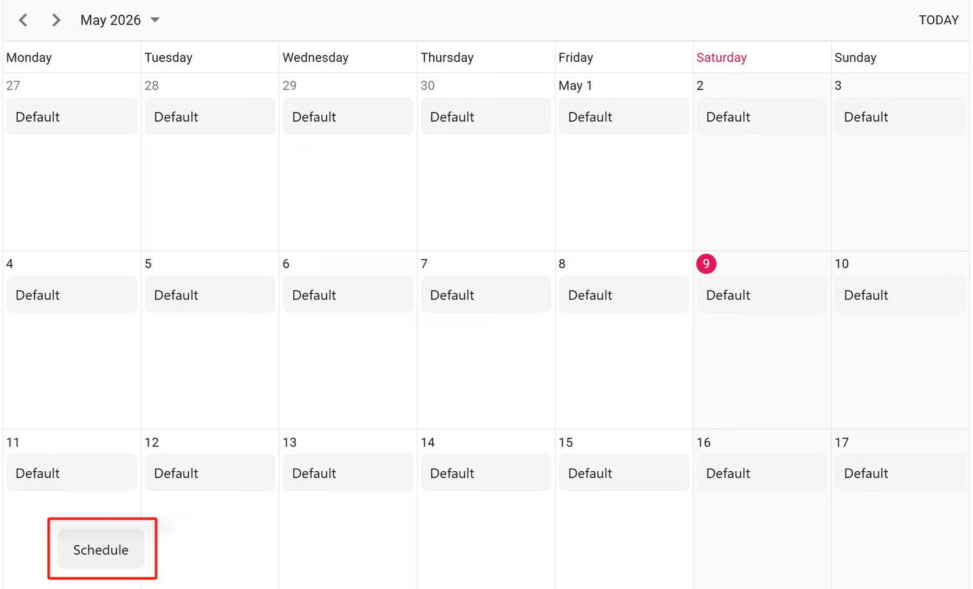The height and width of the screenshot is (589, 973).
Task: Open the Default event on Friday 15
Action: click(x=623, y=473)
